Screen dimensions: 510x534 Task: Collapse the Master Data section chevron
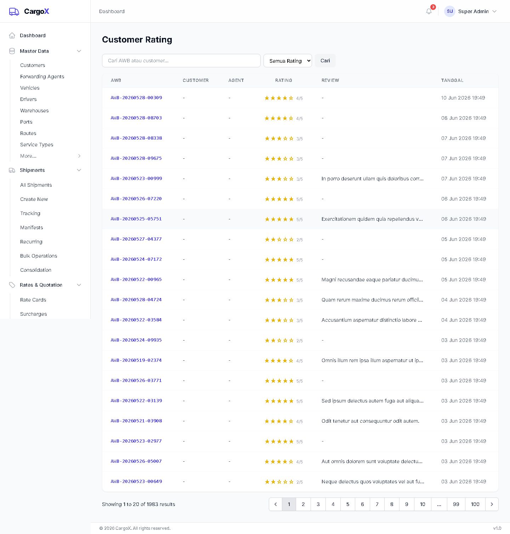pos(79,51)
